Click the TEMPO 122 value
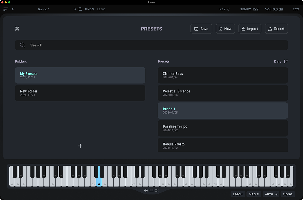Screen dimensions: 303x200 click(x=255, y=9)
